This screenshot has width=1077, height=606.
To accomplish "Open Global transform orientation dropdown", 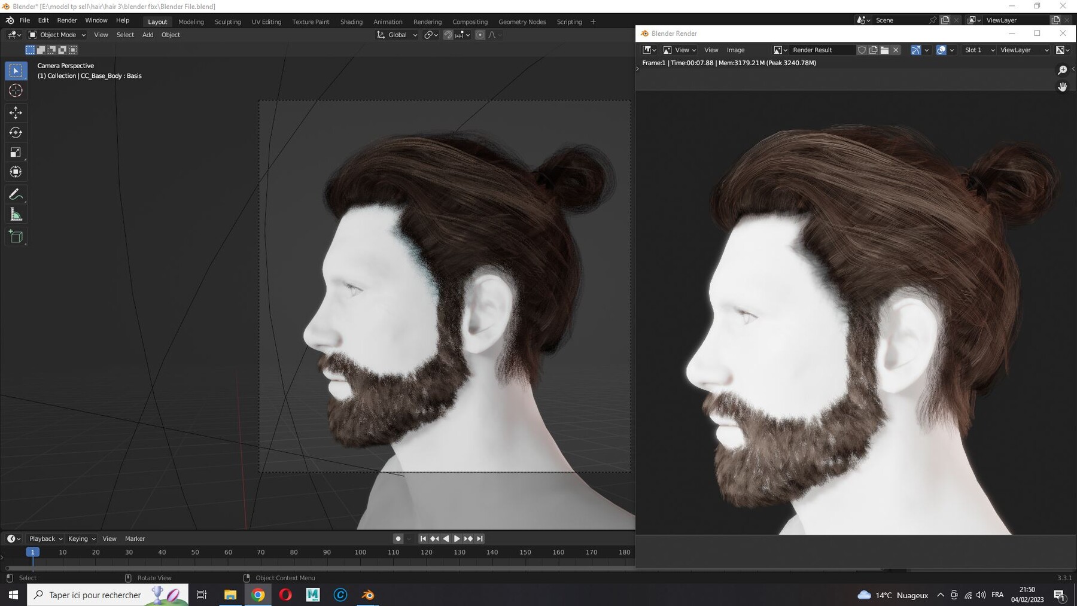I will coord(397,35).
